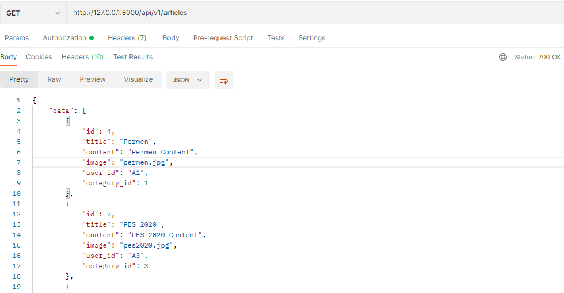Click the "id": 4 line

[98, 131]
